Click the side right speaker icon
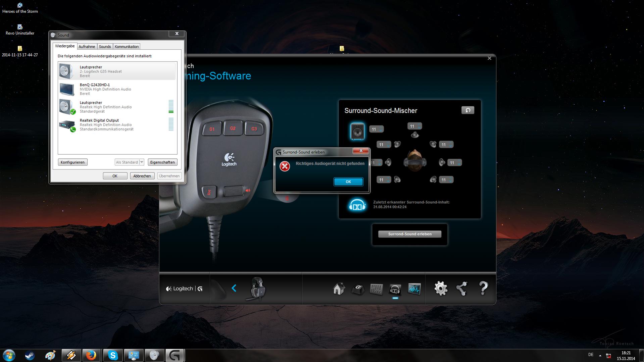Image resolution: width=644 pixels, height=362 pixels. (x=442, y=163)
